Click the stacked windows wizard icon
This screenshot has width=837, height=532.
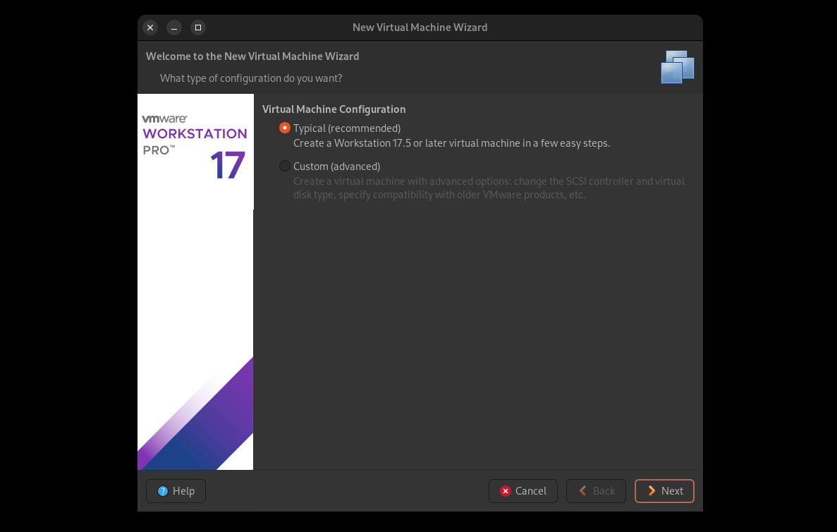(677, 67)
